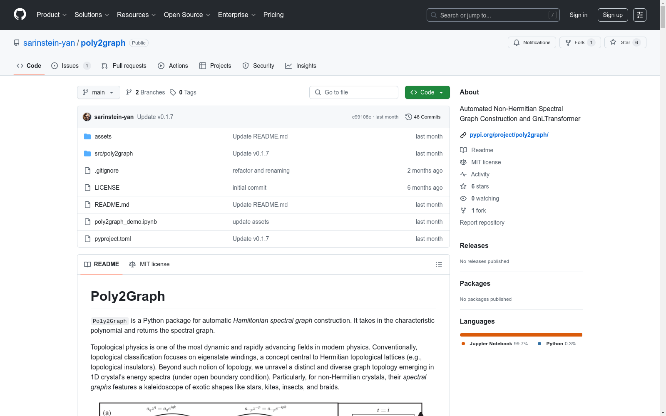The height and width of the screenshot is (416, 666).
Task: Switch to the Insights tab
Action: click(x=301, y=66)
